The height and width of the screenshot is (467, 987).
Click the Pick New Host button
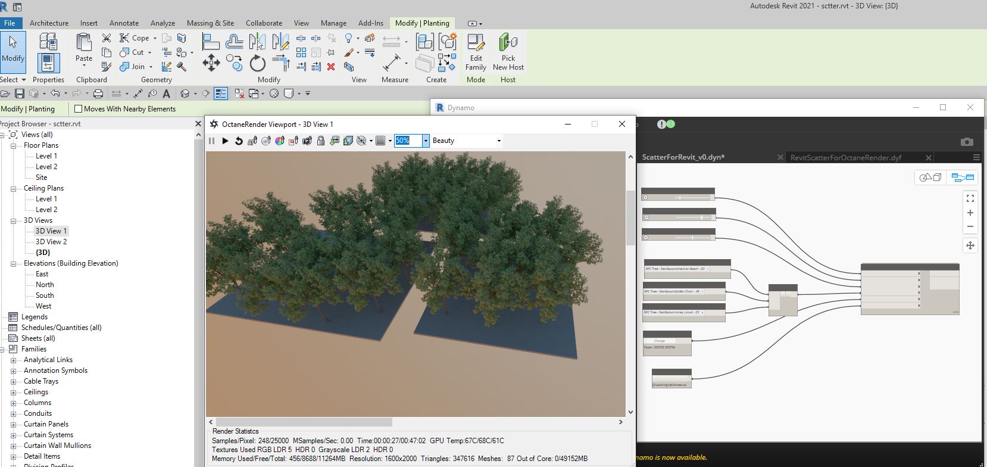pyautogui.click(x=508, y=52)
